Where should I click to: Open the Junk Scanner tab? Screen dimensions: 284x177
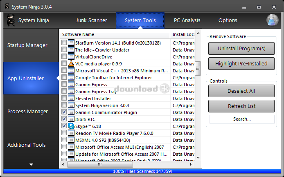[x=92, y=20]
